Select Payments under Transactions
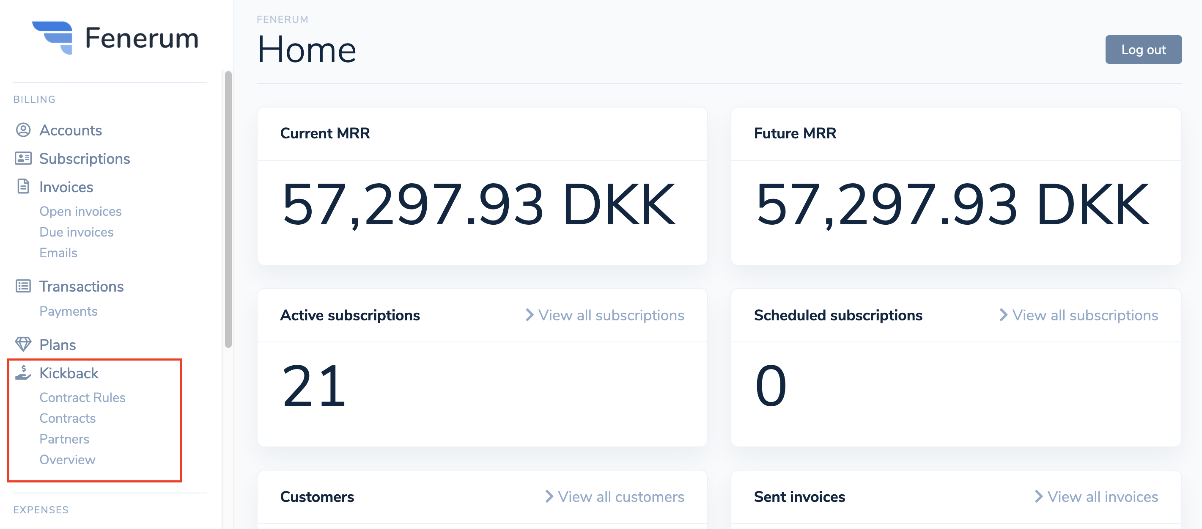The image size is (1202, 529). [x=68, y=311]
